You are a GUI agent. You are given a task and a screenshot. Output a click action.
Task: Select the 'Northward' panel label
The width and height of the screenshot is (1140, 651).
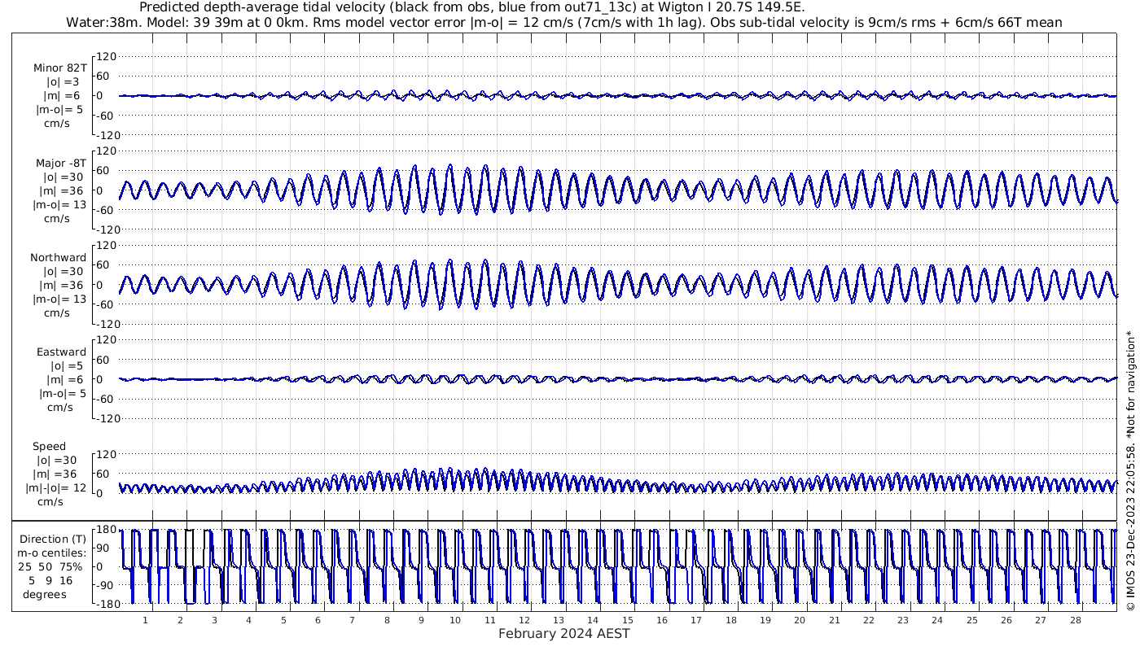[59, 258]
